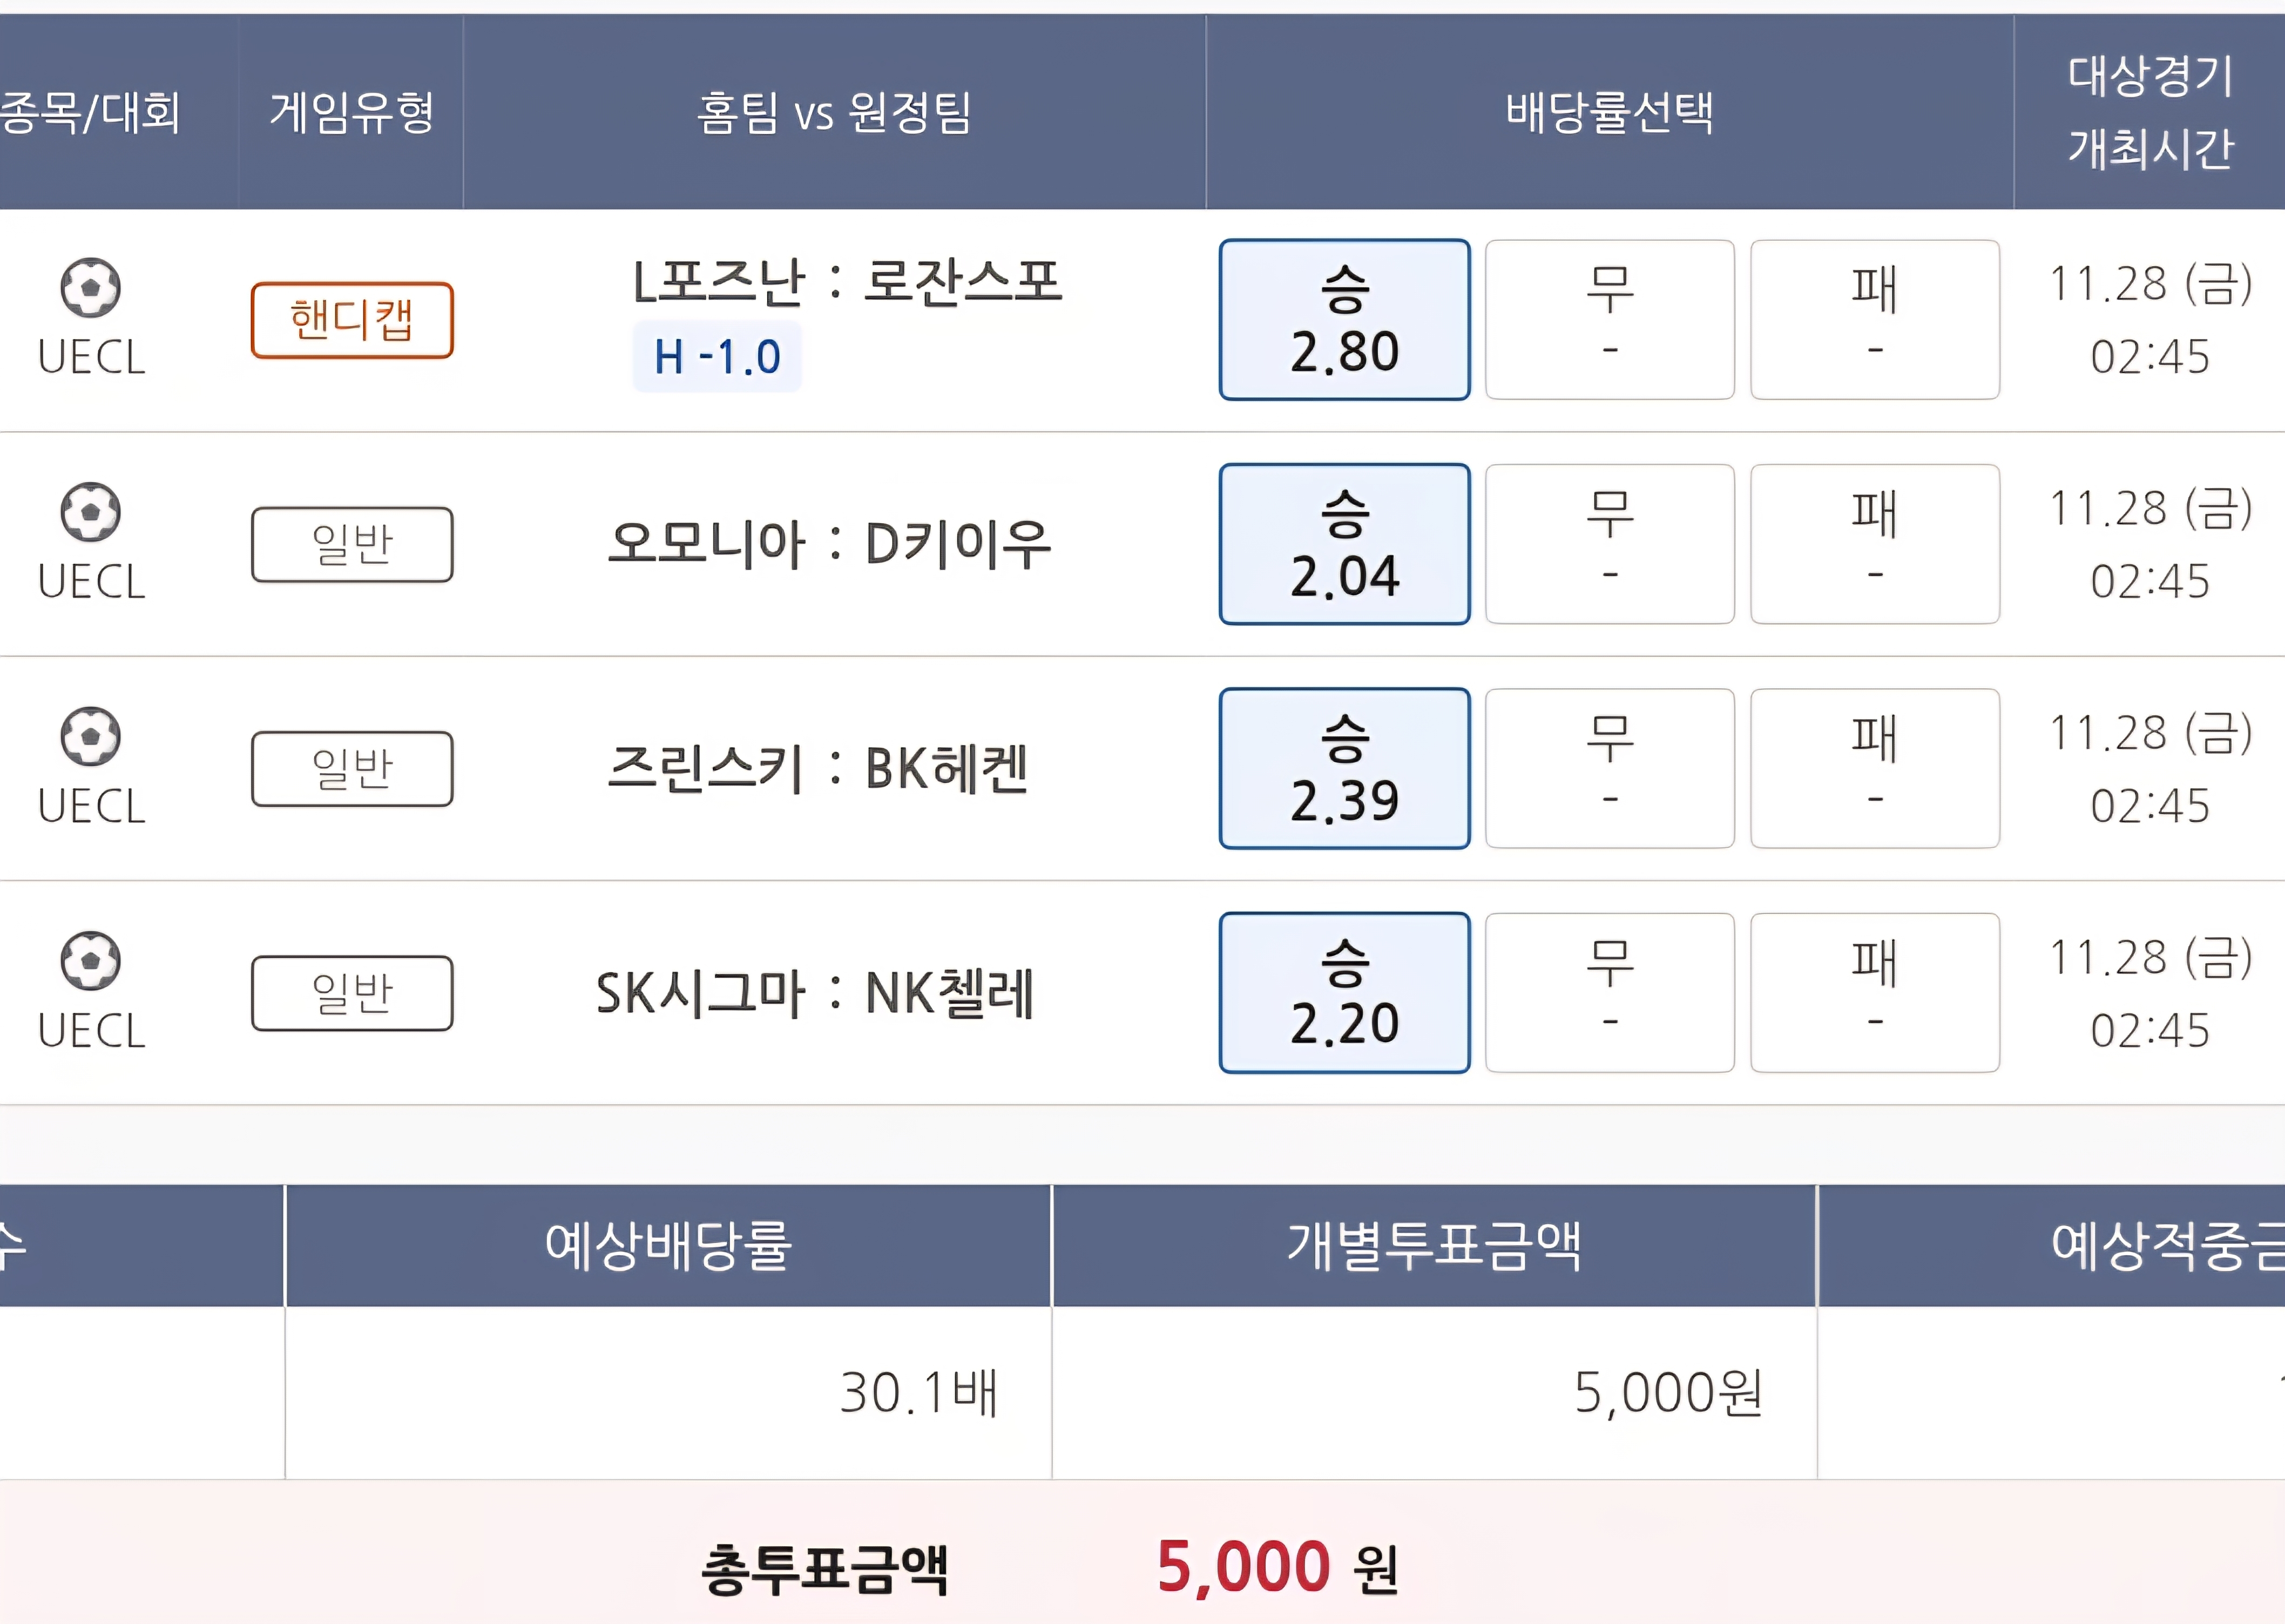Choose 패 for SK시그마 vs NK첼레
Screen dimensions: 2285x1624
1874,993
